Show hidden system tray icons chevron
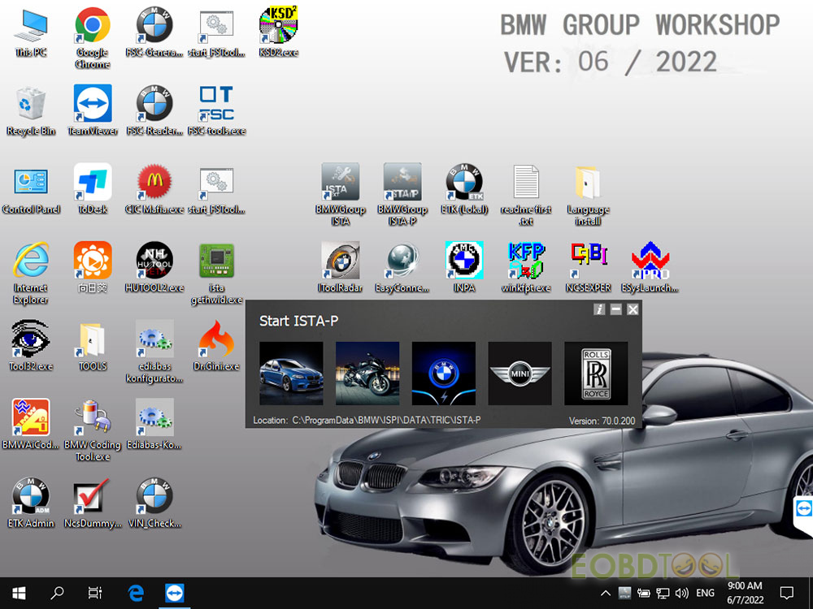The width and height of the screenshot is (813, 609). [x=605, y=593]
